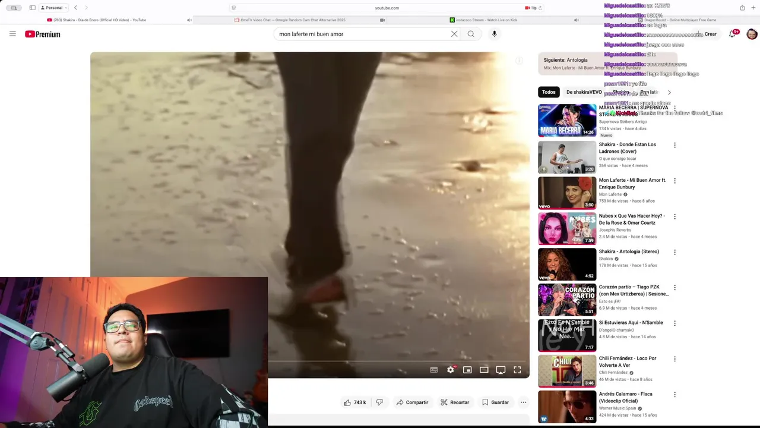The width and height of the screenshot is (760, 428).
Task: Enter full screen video mode
Action: click(517, 370)
